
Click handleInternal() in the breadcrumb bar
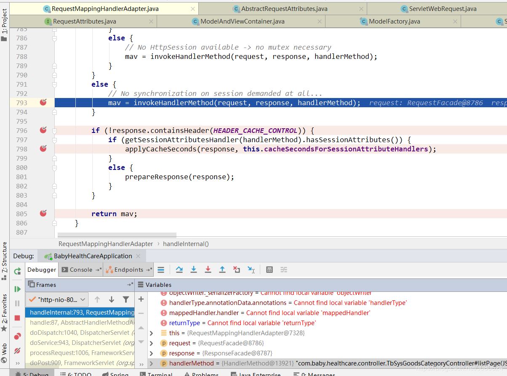[x=186, y=244]
